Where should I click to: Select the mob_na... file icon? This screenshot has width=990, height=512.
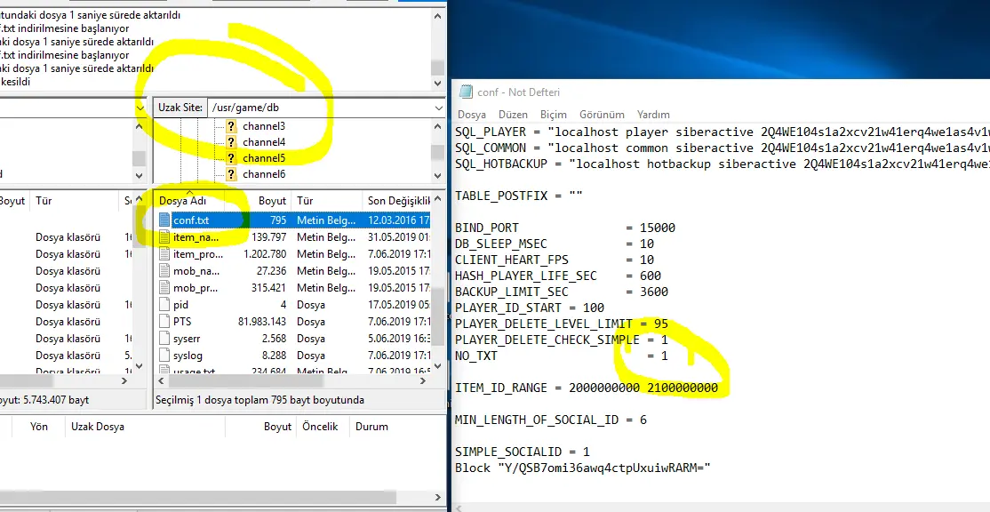click(164, 271)
